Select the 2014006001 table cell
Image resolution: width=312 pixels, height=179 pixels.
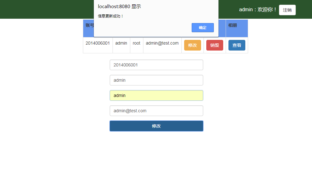click(98, 45)
